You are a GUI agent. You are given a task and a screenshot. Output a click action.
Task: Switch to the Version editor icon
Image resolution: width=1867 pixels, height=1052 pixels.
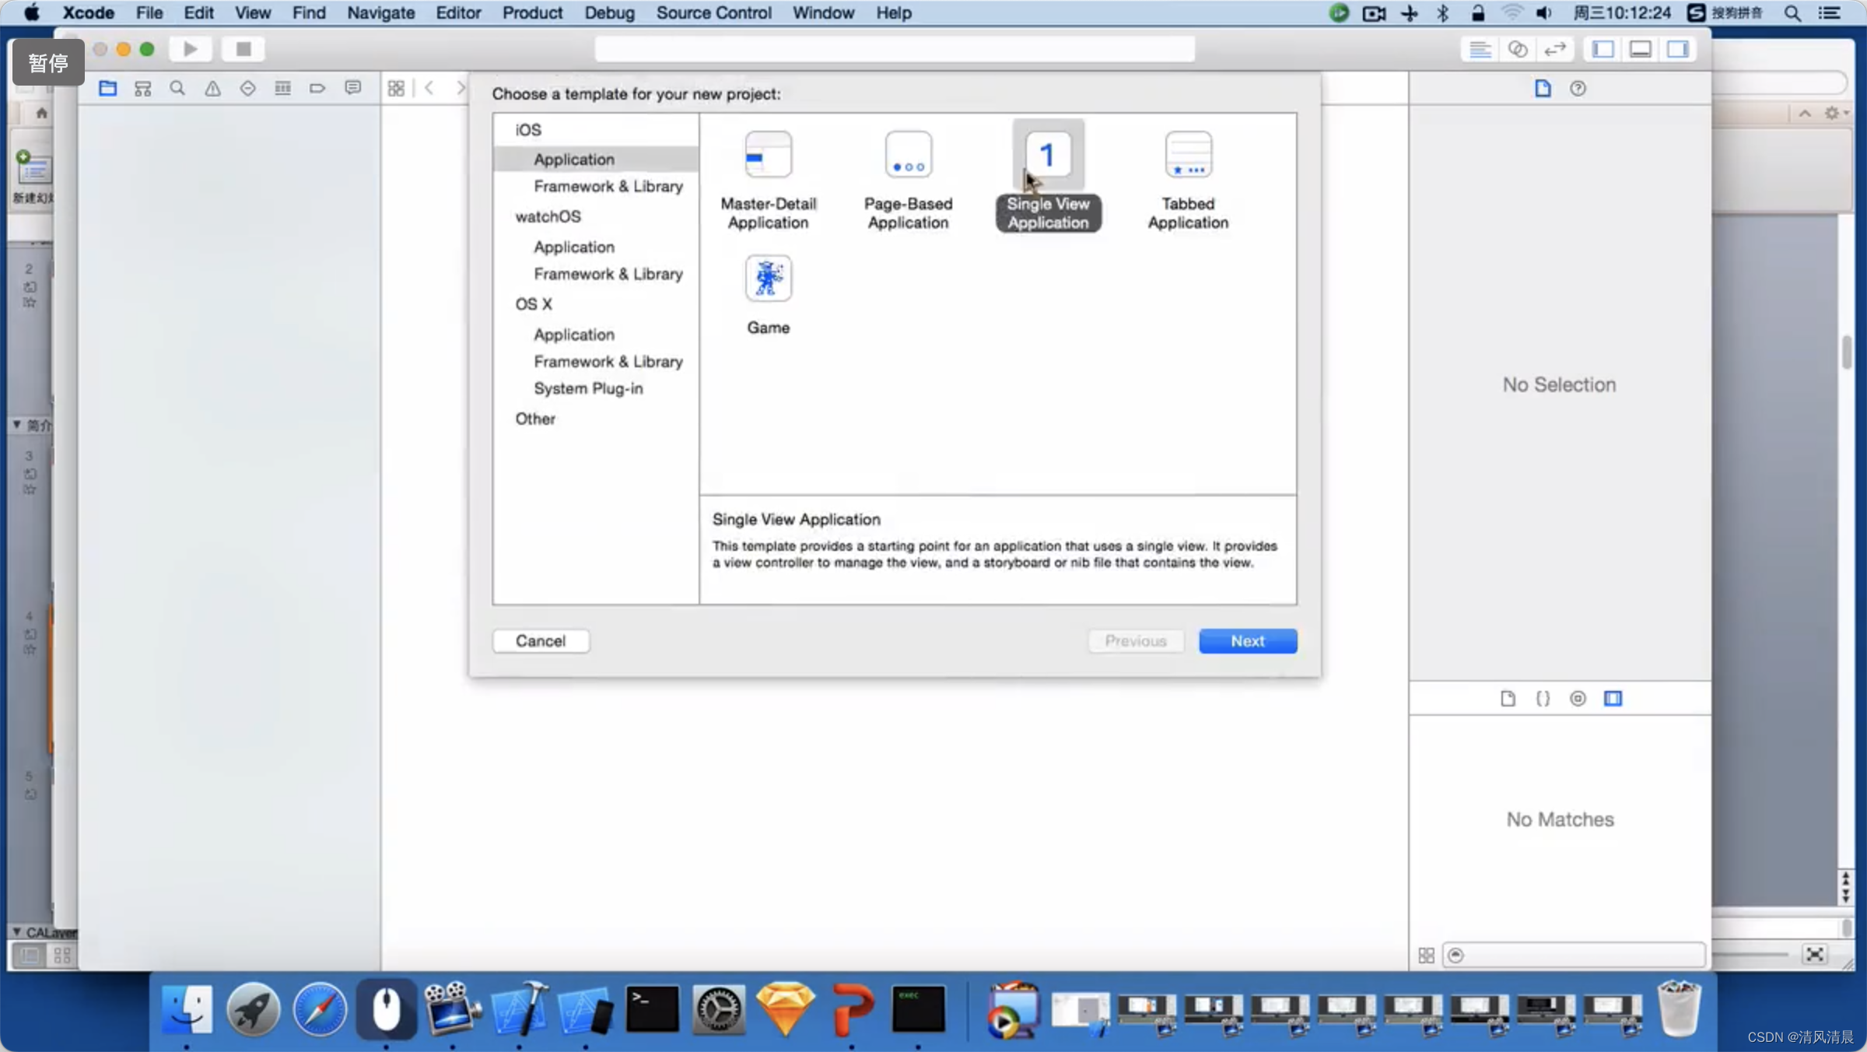(1555, 49)
